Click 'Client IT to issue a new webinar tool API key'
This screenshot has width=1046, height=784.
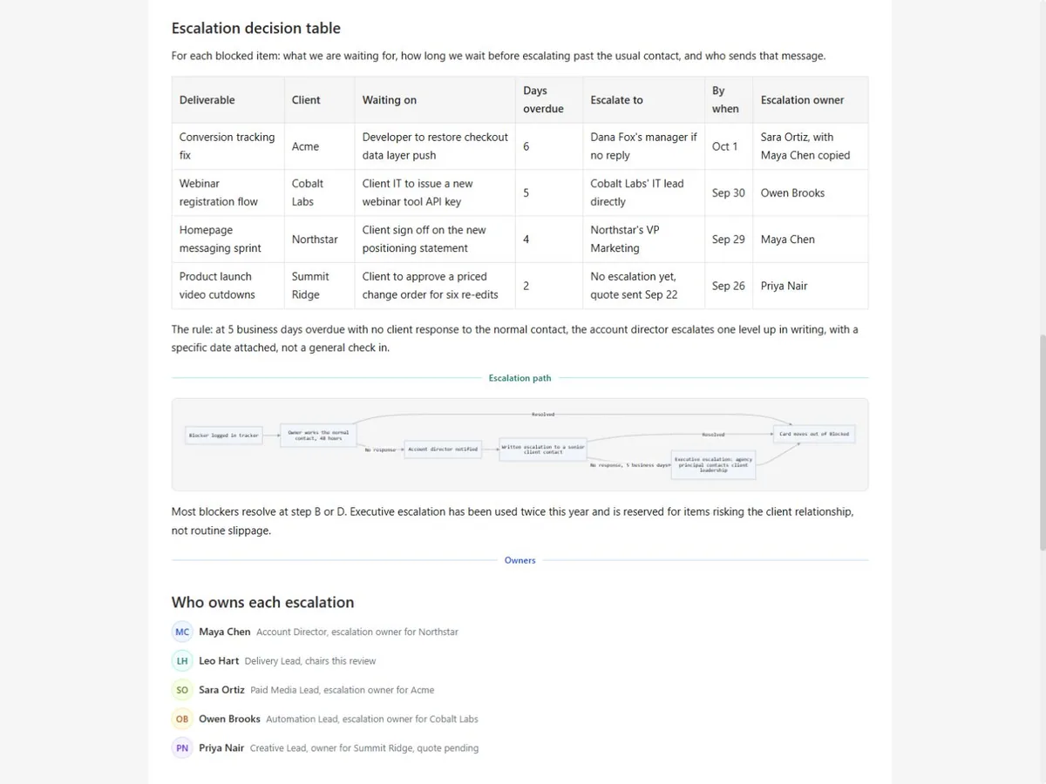tap(435, 193)
